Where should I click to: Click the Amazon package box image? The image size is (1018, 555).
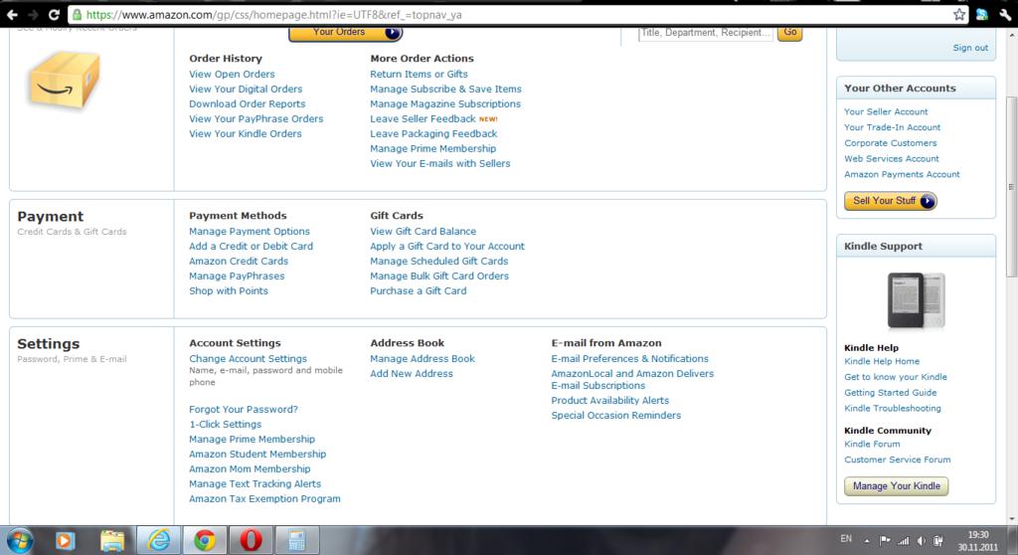[64, 80]
